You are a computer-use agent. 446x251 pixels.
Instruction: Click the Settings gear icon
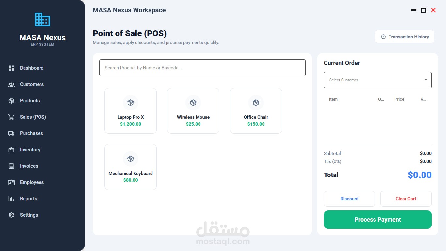point(11,215)
